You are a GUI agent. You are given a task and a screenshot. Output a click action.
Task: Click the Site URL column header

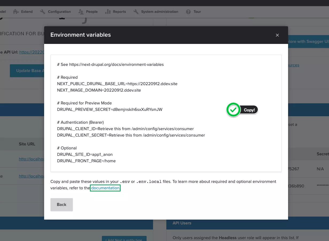click(x=27, y=144)
